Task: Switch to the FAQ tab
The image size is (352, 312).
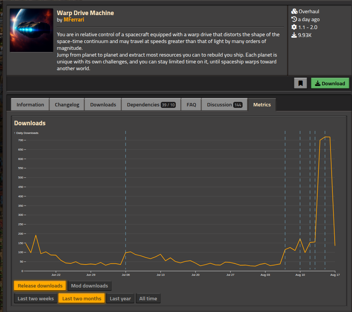Action: pyautogui.click(x=191, y=105)
